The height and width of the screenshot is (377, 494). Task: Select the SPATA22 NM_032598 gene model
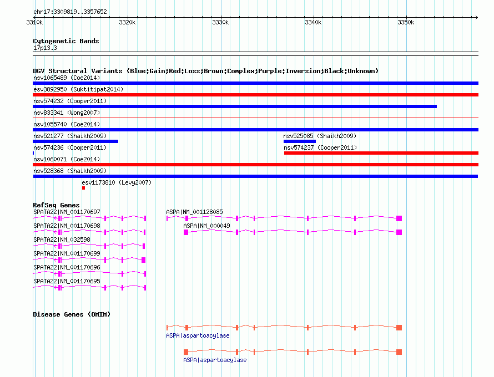(x=89, y=246)
